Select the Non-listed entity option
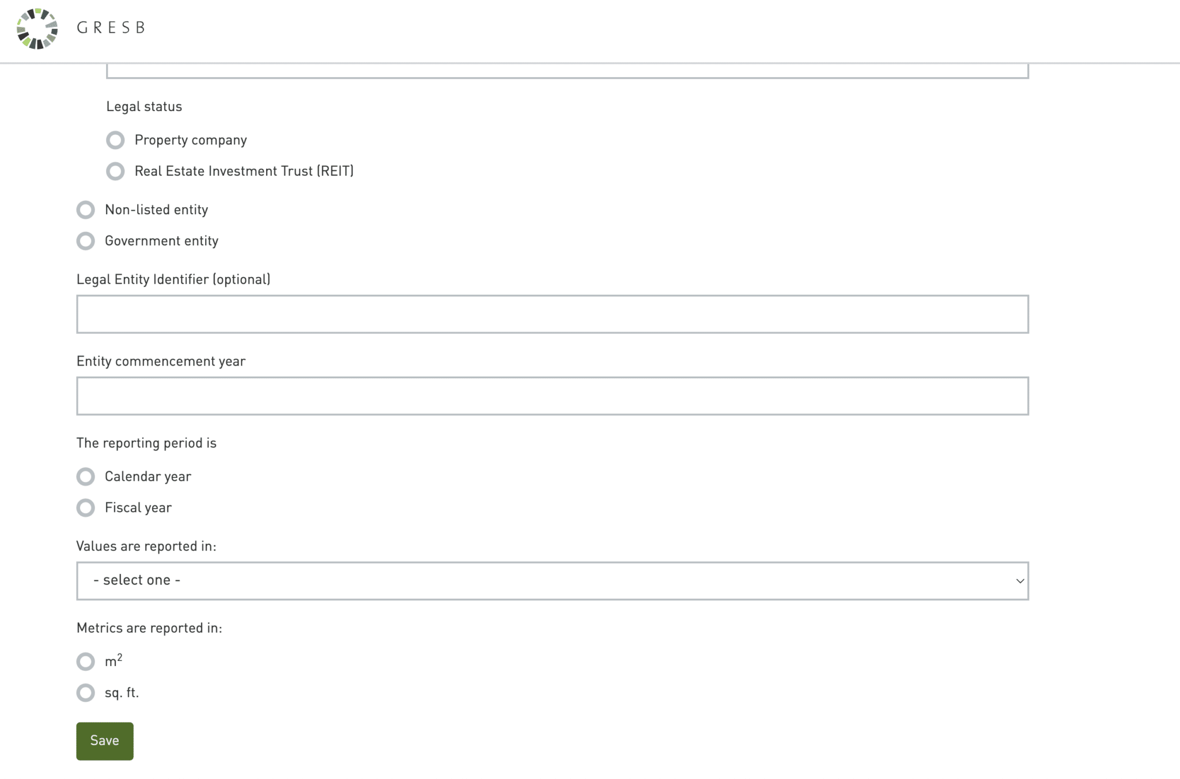This screenshot has width=1180, height=779. [x=86, y=210]
